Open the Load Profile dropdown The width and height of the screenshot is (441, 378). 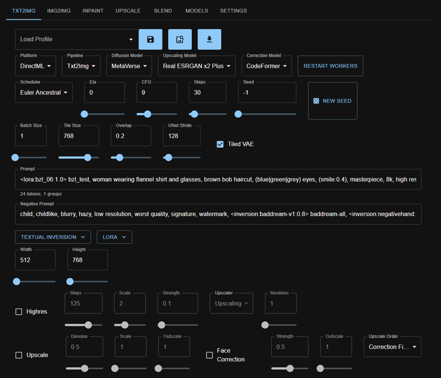(x=77, y=39)
